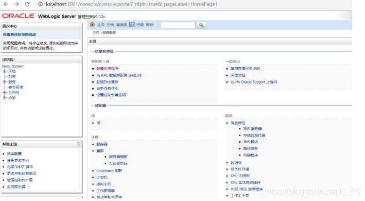Open 常用管理任务说明 link
The height and width of the screenshot is (201, 365).
(x=245, y=69)
